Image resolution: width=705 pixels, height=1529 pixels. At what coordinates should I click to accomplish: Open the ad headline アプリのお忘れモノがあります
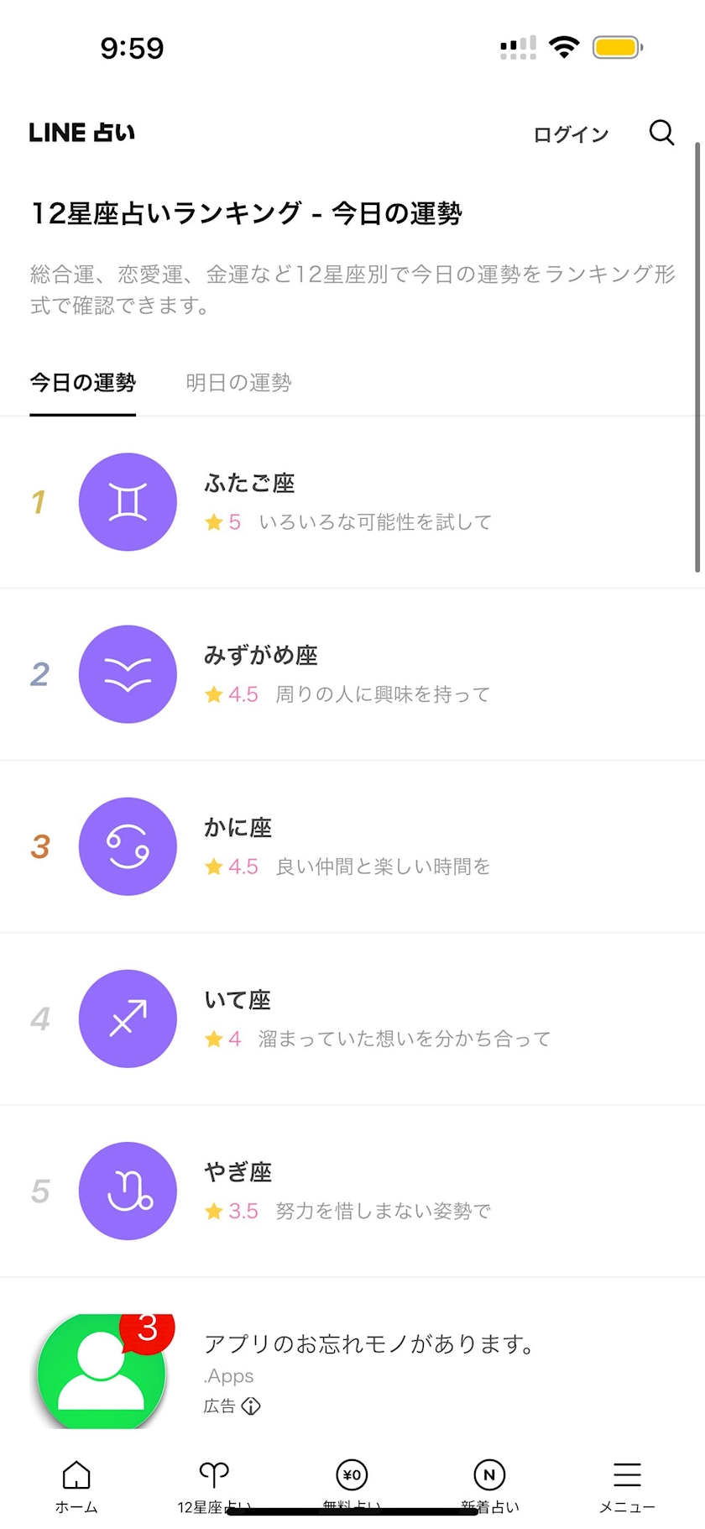point(369,1344)
